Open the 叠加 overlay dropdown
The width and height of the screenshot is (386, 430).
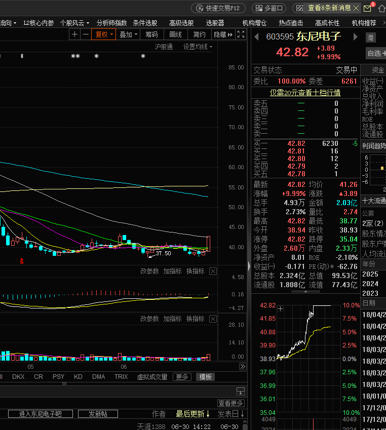128,34
